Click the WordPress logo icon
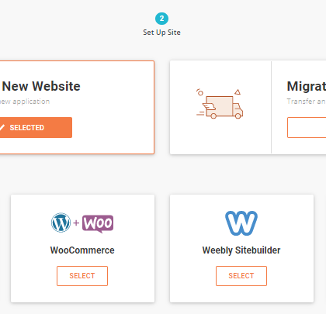 click(61, 223)
